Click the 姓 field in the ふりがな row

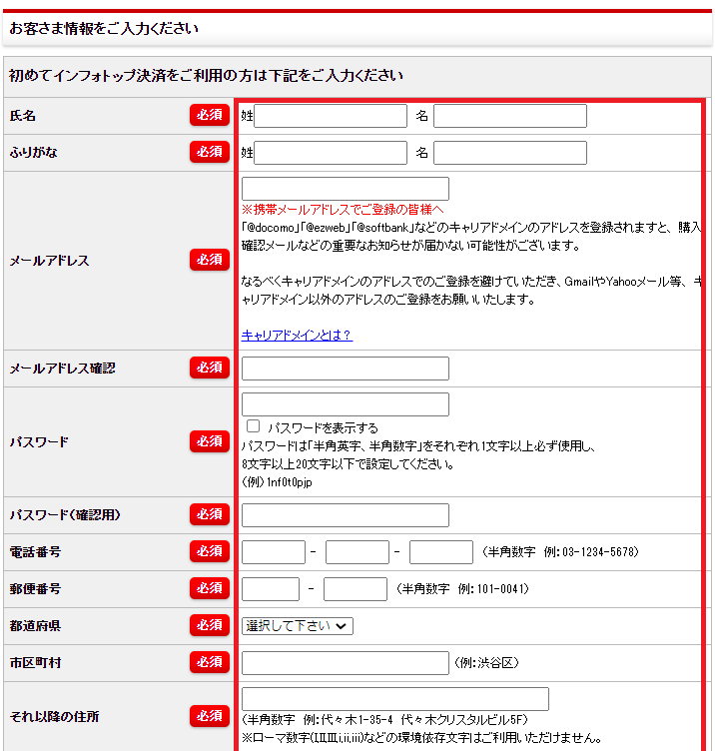331,153
